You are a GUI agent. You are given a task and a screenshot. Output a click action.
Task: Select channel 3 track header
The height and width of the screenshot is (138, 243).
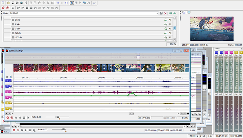[7, 92]
